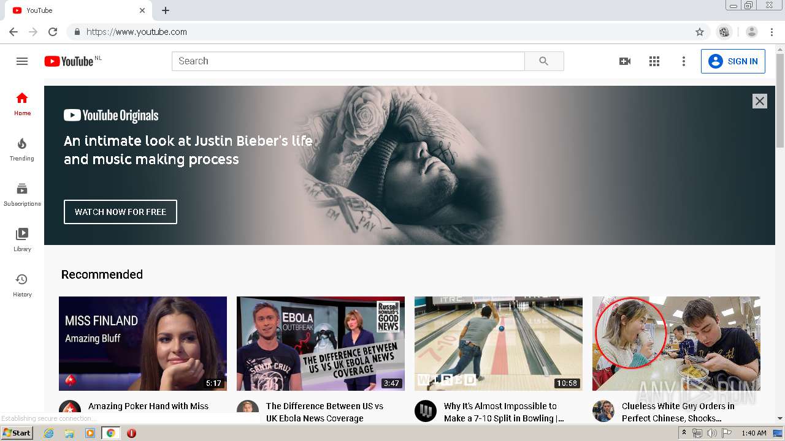Click the Windows Start button

click(x=17, y=433)
